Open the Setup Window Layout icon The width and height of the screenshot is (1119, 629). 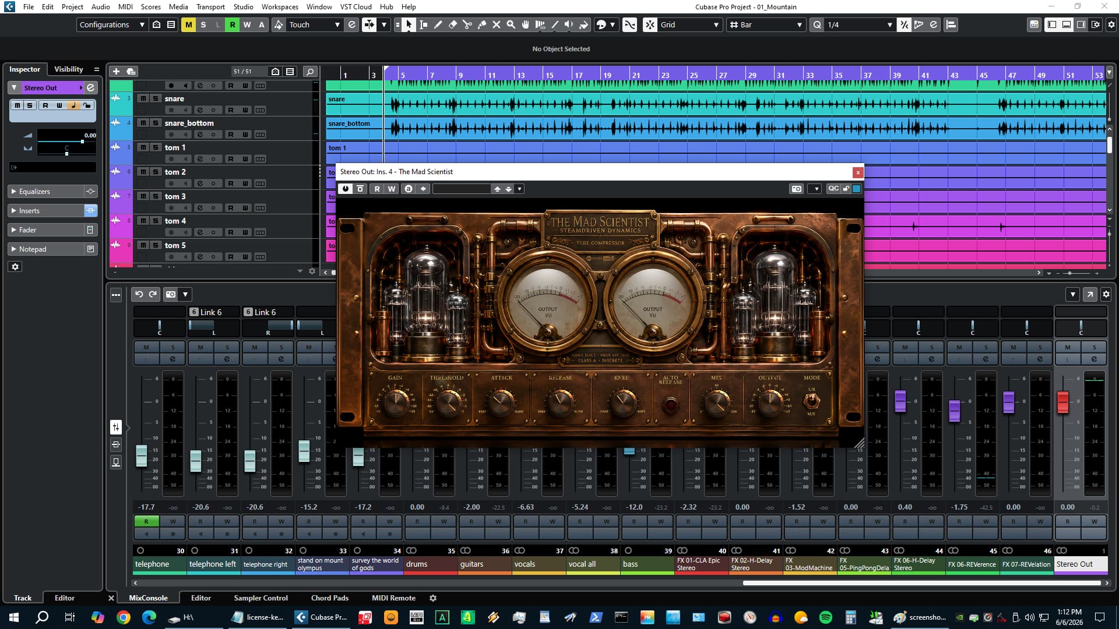tap(1096, 24)
